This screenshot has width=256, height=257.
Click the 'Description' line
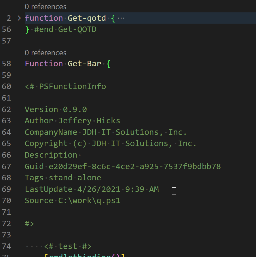tap(51, 155)
